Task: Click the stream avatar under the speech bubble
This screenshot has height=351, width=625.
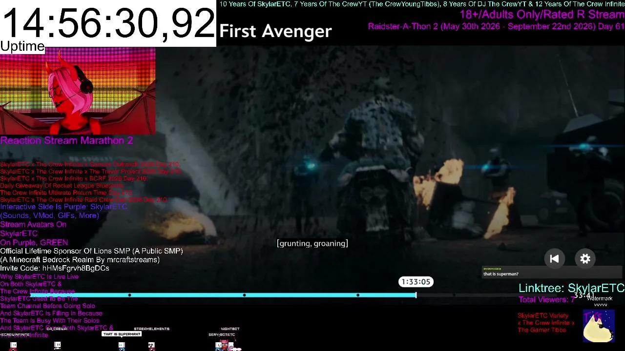Action: (122, 346)
